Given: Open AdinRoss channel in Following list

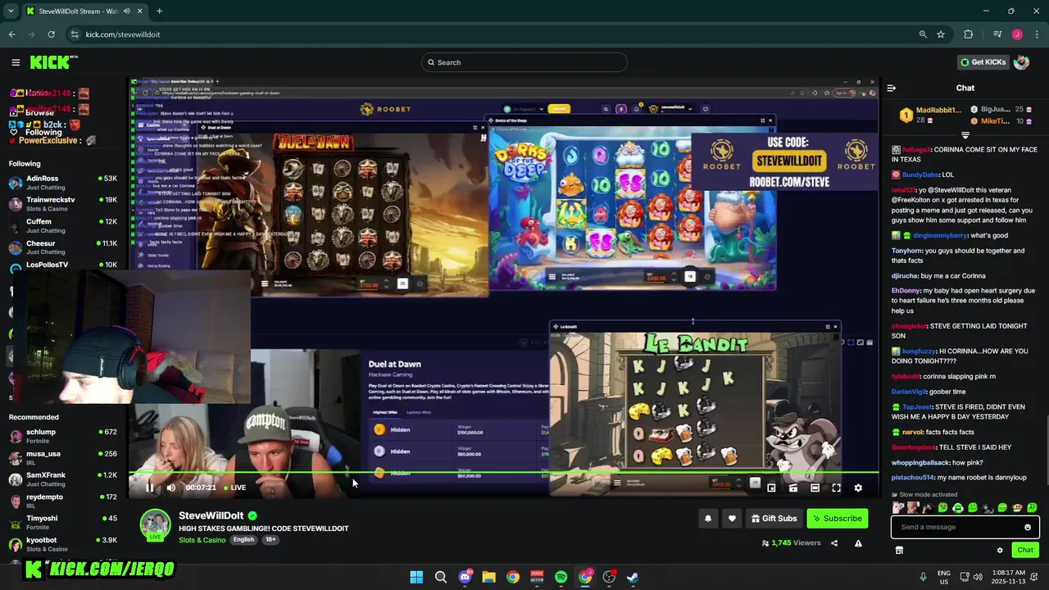Looking at the screenshot, I should pyautogui.click(x=63, y=183).
